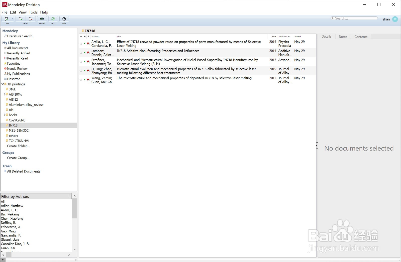Viewport: 401px width, 262px height.
Task: Expand the books folder
Action: coord(5,115)
